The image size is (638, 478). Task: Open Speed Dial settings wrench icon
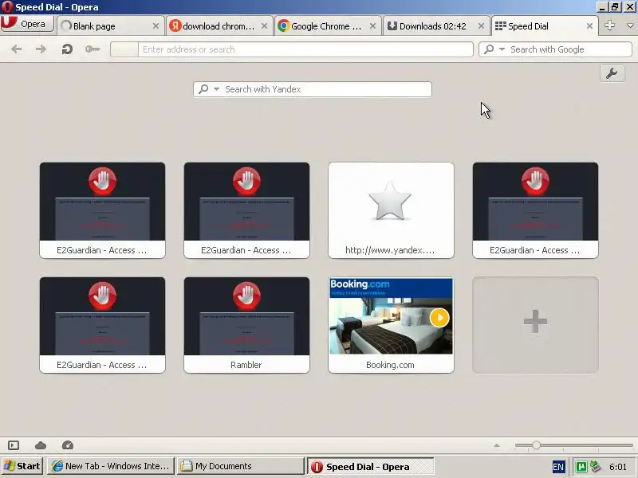[612, 73]
